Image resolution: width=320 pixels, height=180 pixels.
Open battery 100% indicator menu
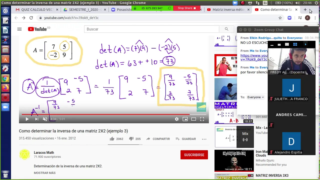click(284, 3)
